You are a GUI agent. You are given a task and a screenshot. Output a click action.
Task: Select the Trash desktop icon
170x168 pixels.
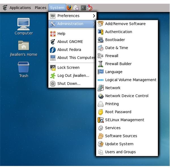[x=24, y=67]
